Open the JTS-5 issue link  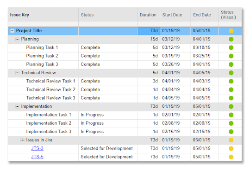(x=37, y=157)
